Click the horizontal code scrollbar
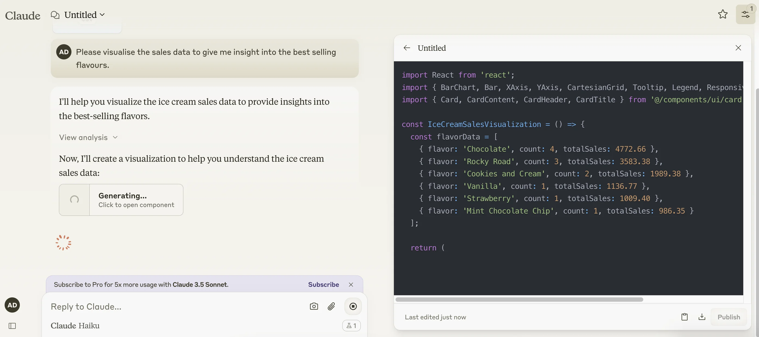The width and height of the screenshot is (759, 337). (519, 299)
